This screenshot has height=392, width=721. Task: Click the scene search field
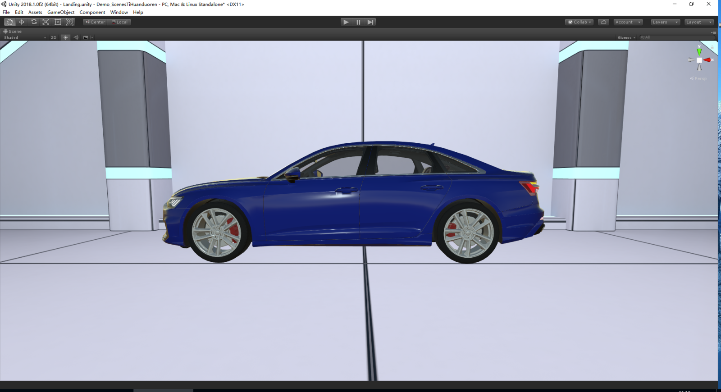pyautogui.click(x=676, y=37)
